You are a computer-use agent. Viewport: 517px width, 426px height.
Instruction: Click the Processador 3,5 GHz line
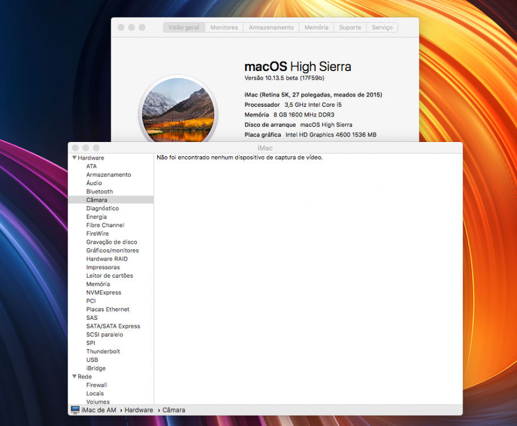tap(293, 105)
